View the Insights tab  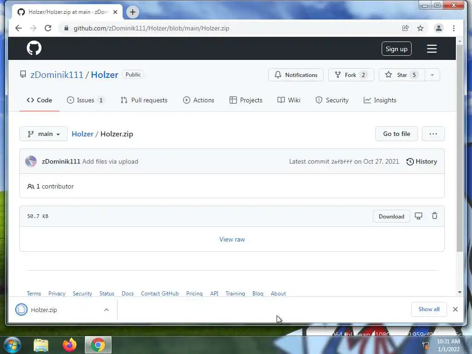380,100
